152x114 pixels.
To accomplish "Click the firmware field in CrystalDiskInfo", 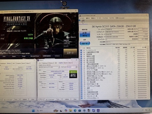I will (x=115, y=29).
